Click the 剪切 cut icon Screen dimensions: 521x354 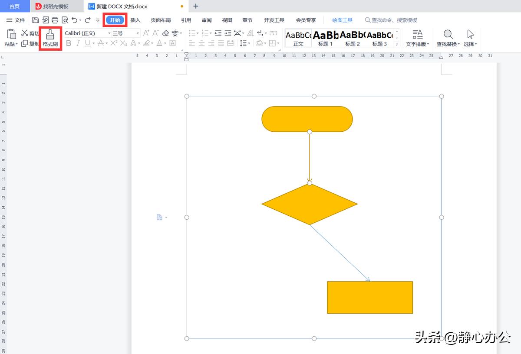(x=24, y=32)
